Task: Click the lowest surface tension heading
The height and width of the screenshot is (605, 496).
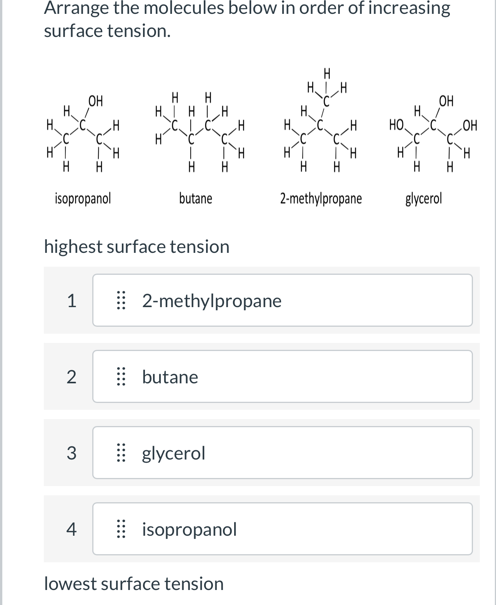Action: click(x=134, y=584)
